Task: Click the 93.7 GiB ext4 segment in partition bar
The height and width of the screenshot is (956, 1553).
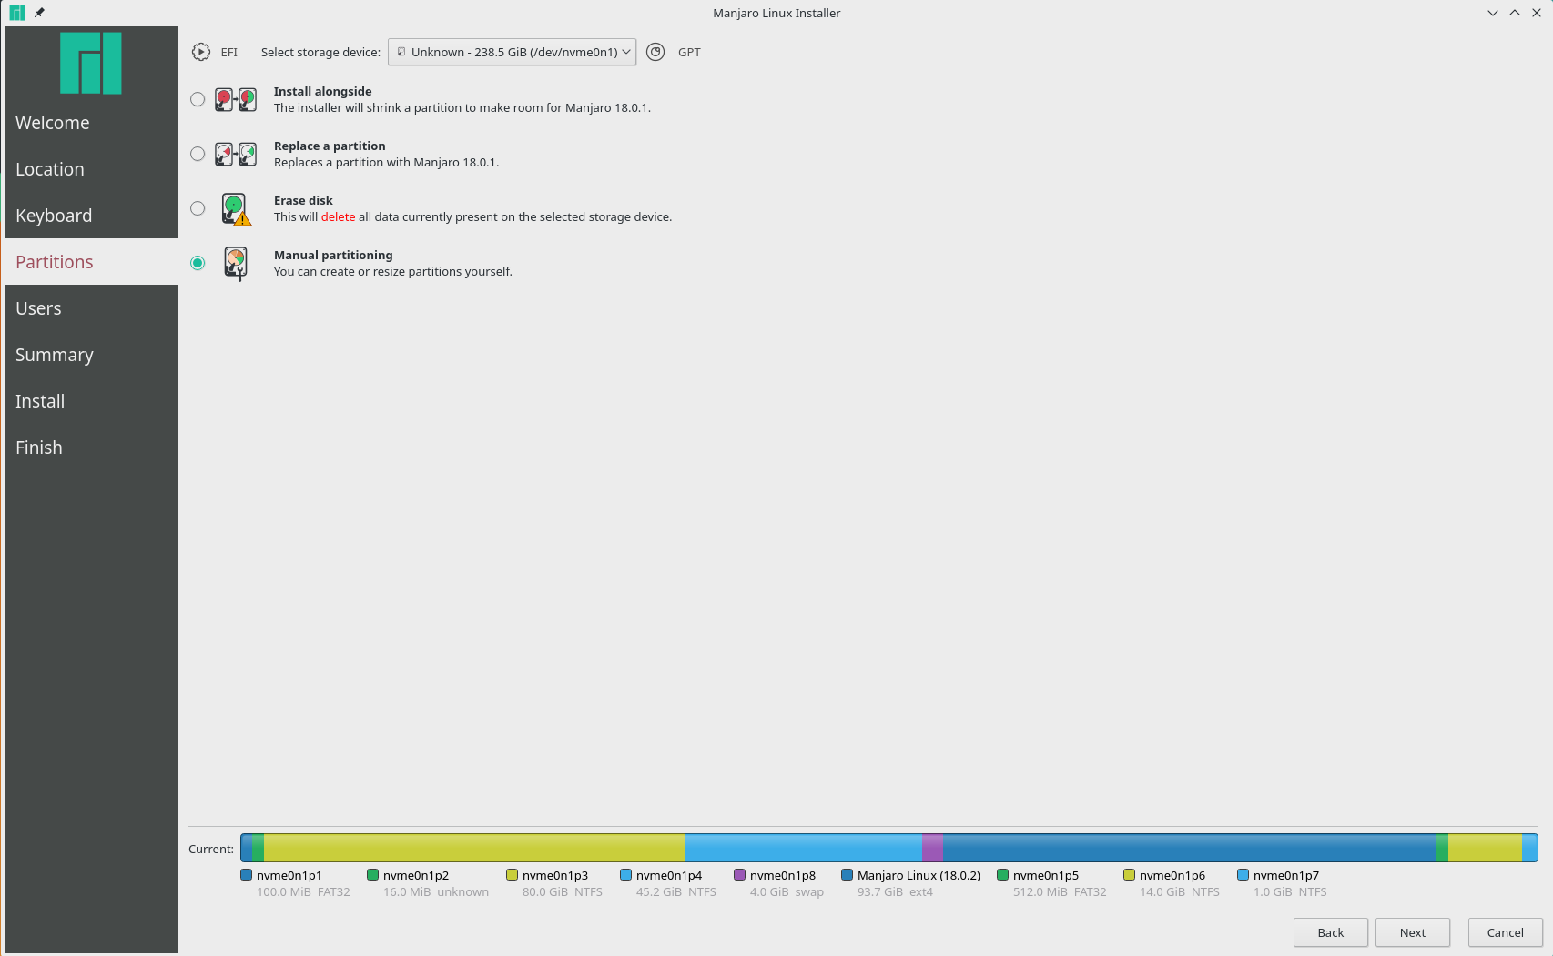Action: pos(1189,848)
